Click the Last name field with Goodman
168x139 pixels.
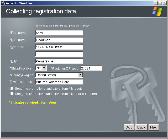(59, 40)
